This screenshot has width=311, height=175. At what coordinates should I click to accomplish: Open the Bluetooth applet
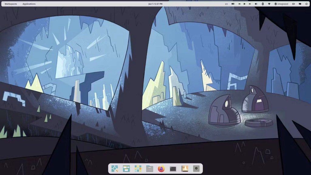[x=263, y=4]
